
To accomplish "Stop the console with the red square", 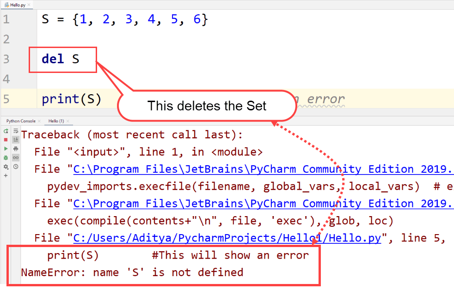I will point(6,140).
